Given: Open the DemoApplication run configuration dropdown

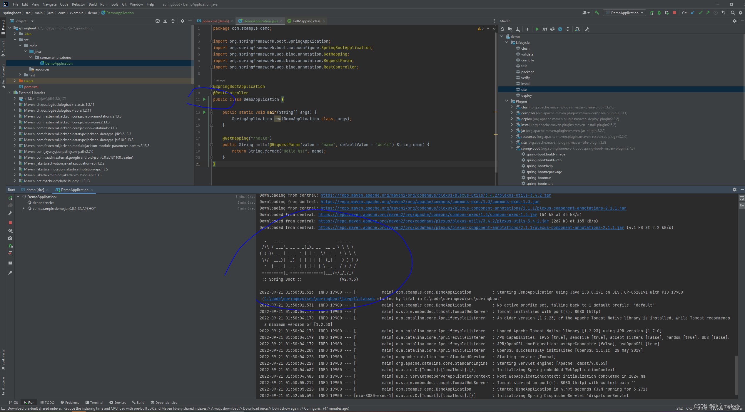Looking at the screenshot, I should pyautogui.click(x=624, y=13).
